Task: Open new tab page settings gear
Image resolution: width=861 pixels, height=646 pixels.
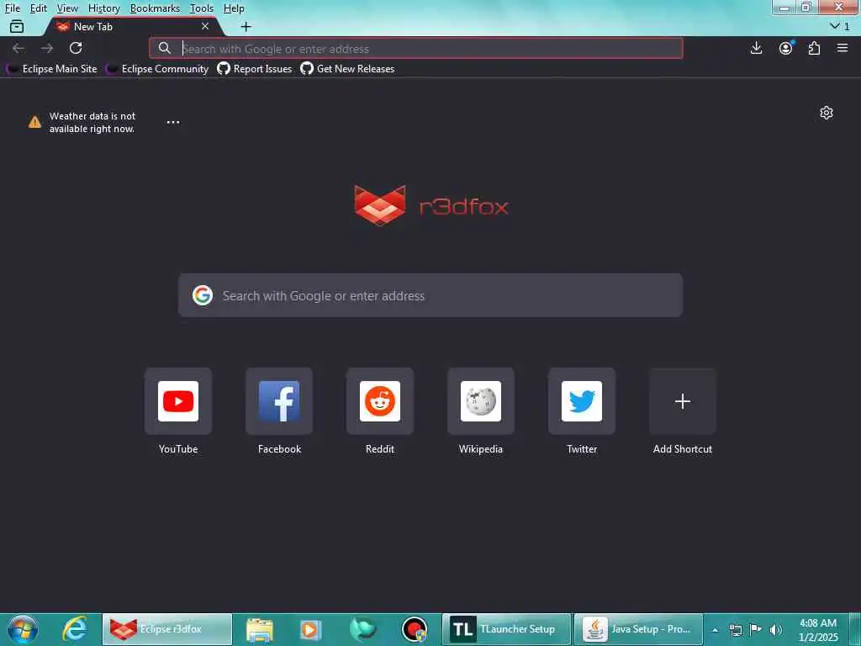Action: point(827,113)
